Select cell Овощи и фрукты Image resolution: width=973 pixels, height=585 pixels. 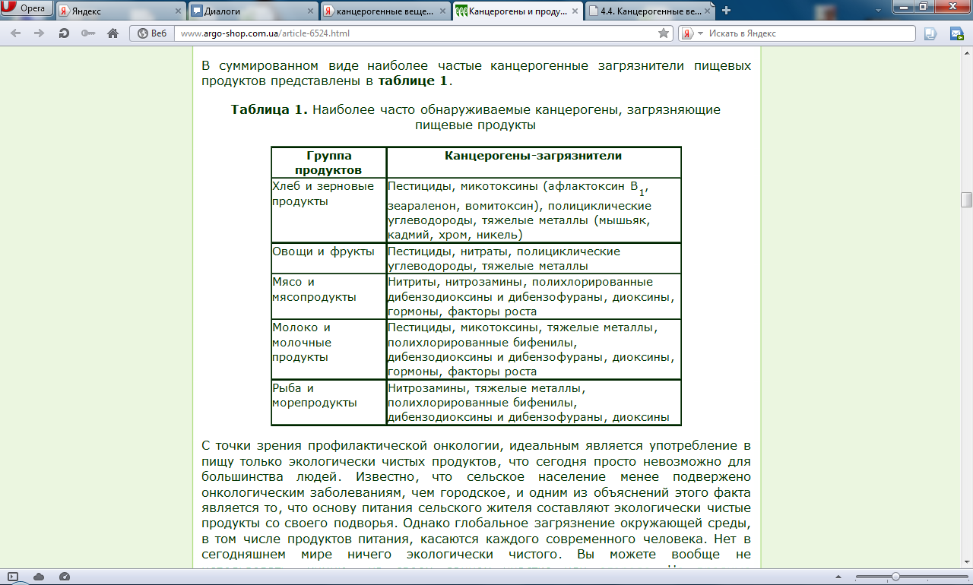(x=328, y=258)
